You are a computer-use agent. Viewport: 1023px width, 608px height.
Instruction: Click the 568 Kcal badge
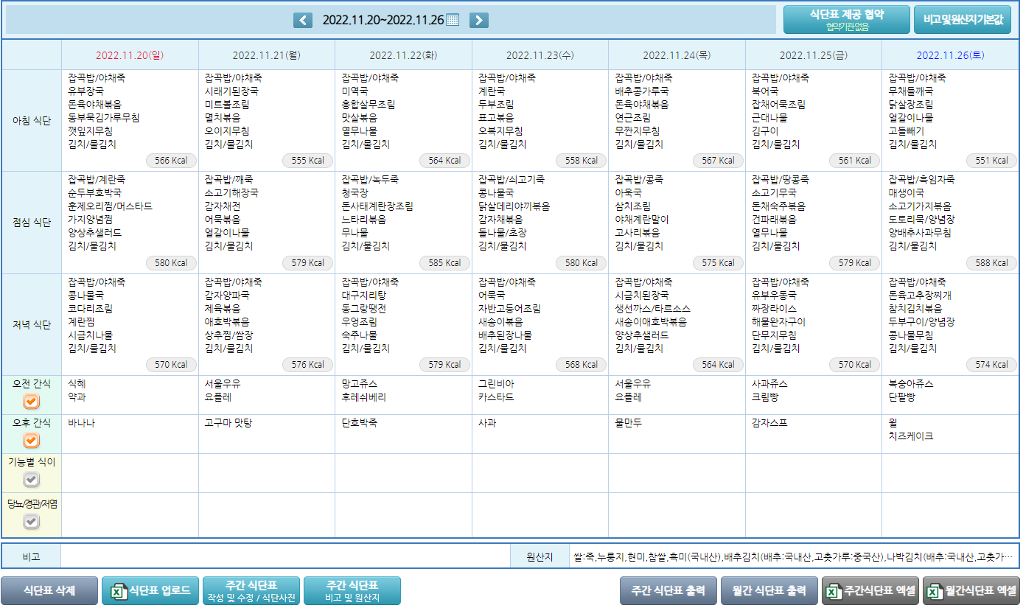coord(582,365)
